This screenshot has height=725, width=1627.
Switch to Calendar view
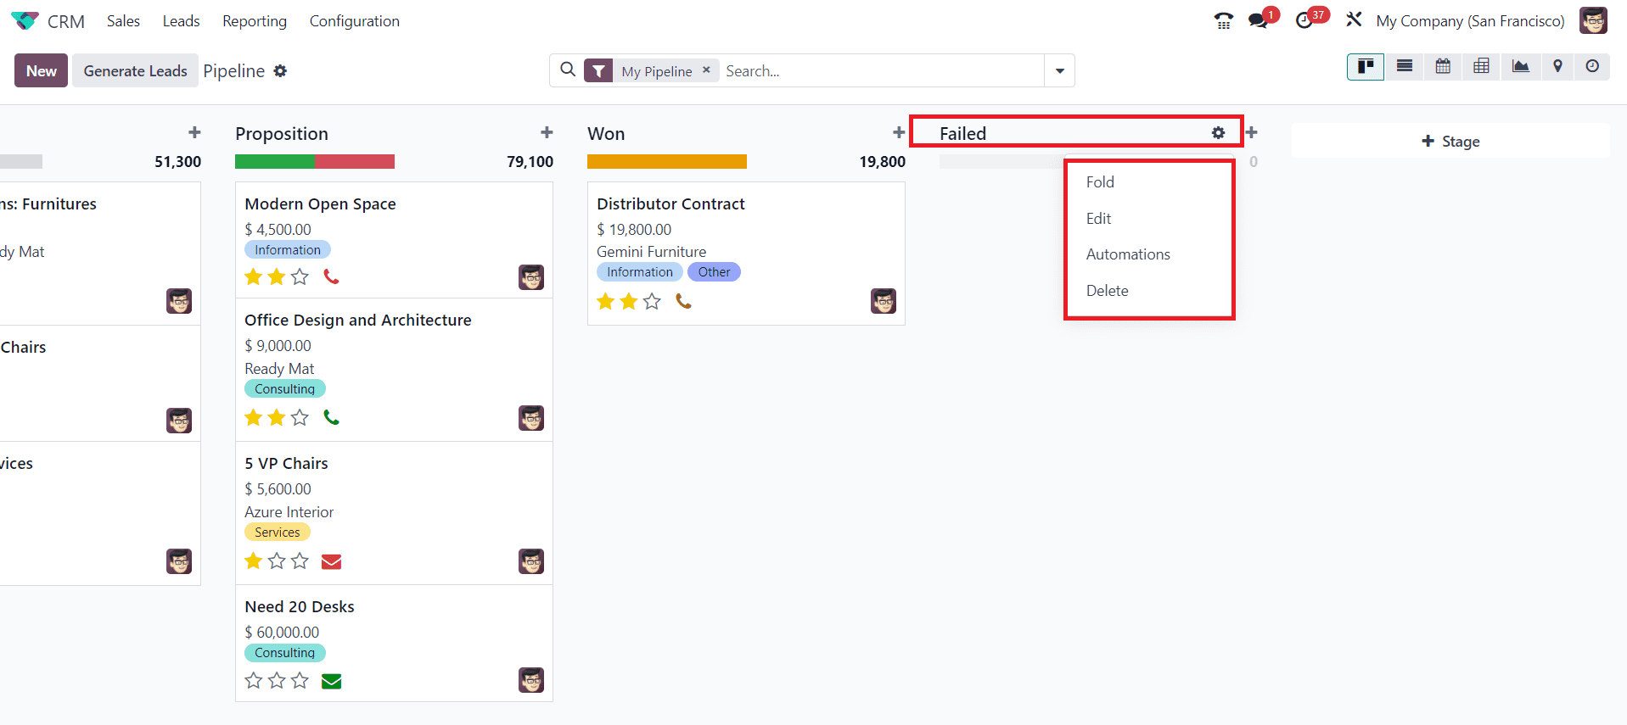[x=1443, y=66]
